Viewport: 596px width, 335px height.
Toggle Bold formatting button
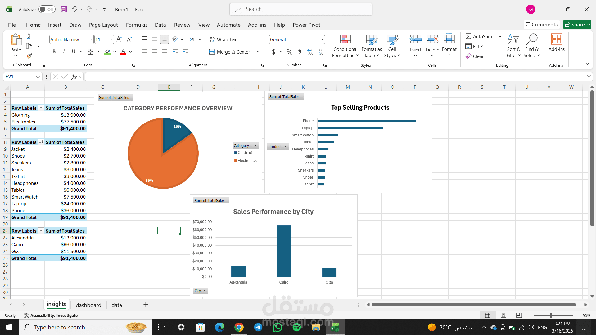54,52
